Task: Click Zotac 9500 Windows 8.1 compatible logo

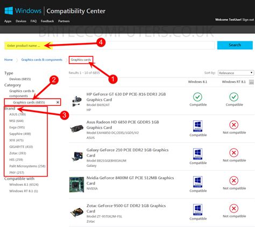Action: click(x=197, y=210)
